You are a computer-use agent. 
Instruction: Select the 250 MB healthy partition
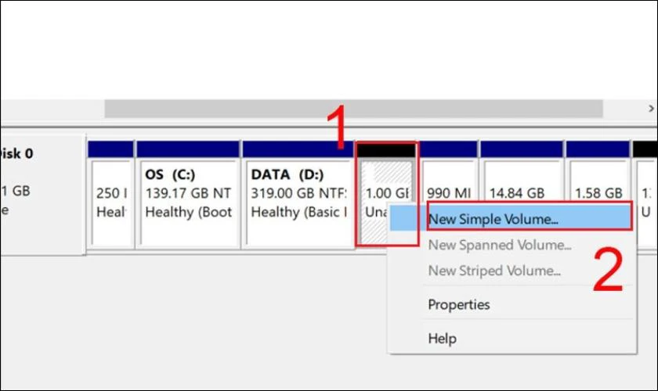tap(110, 203)
